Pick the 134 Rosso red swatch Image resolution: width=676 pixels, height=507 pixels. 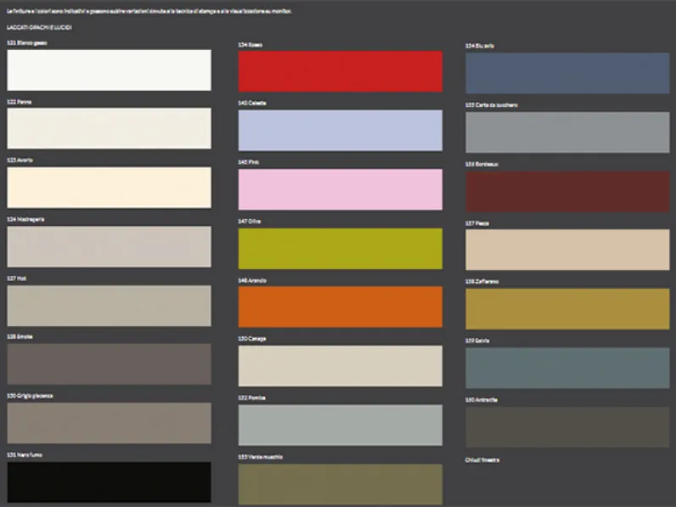click(x=341, y=71)
